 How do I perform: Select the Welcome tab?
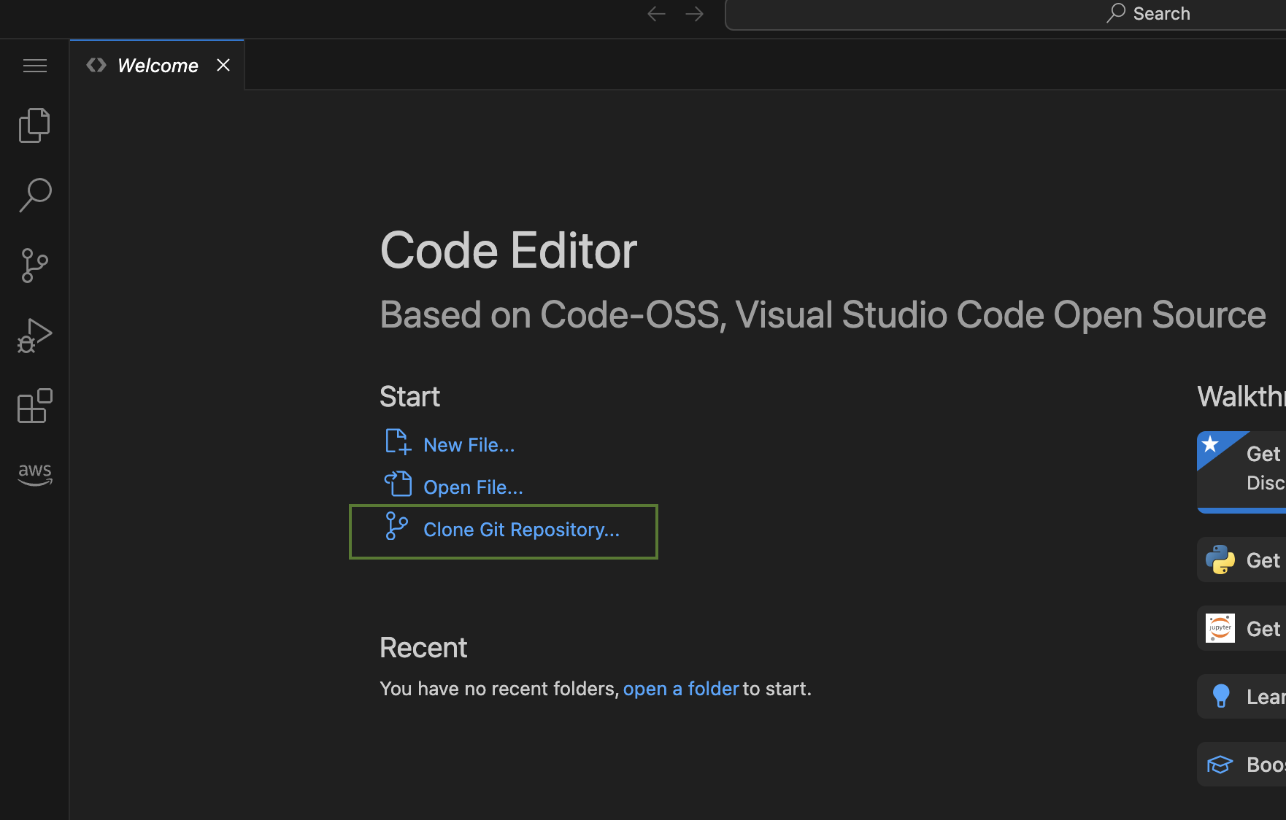[157, 66]
